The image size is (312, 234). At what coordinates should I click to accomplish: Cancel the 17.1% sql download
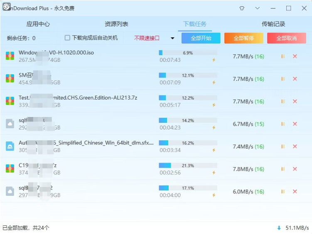pos(295,191)
